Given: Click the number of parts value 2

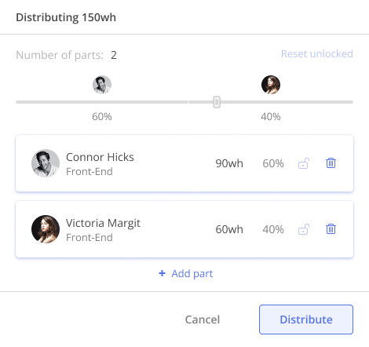Looking at the screenshot, I should 114,55.
